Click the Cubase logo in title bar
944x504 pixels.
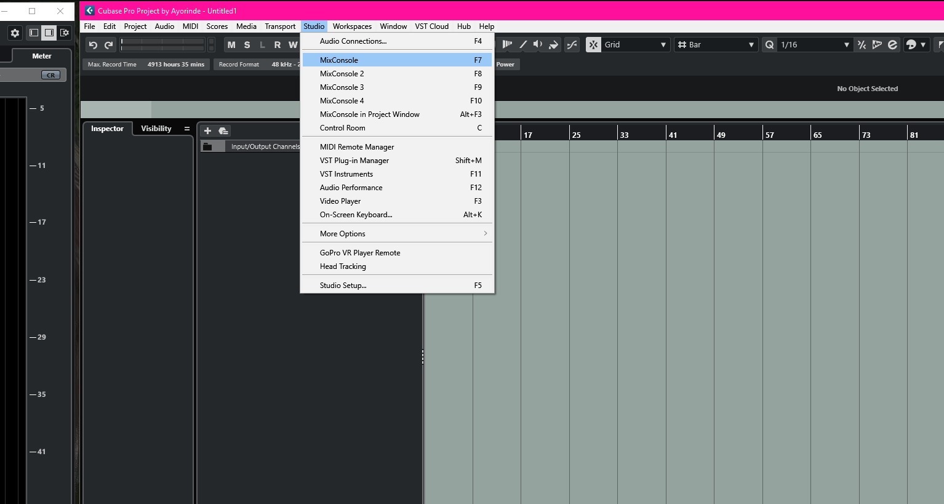[89, 10]
